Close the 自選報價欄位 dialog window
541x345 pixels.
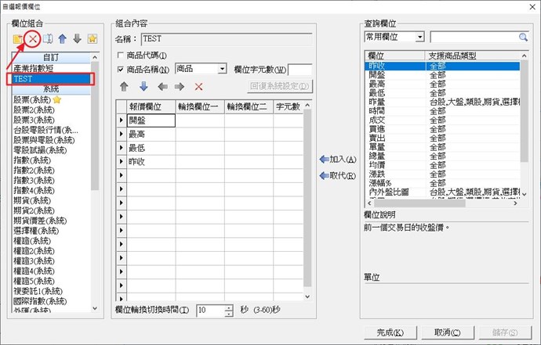[532, 6]
